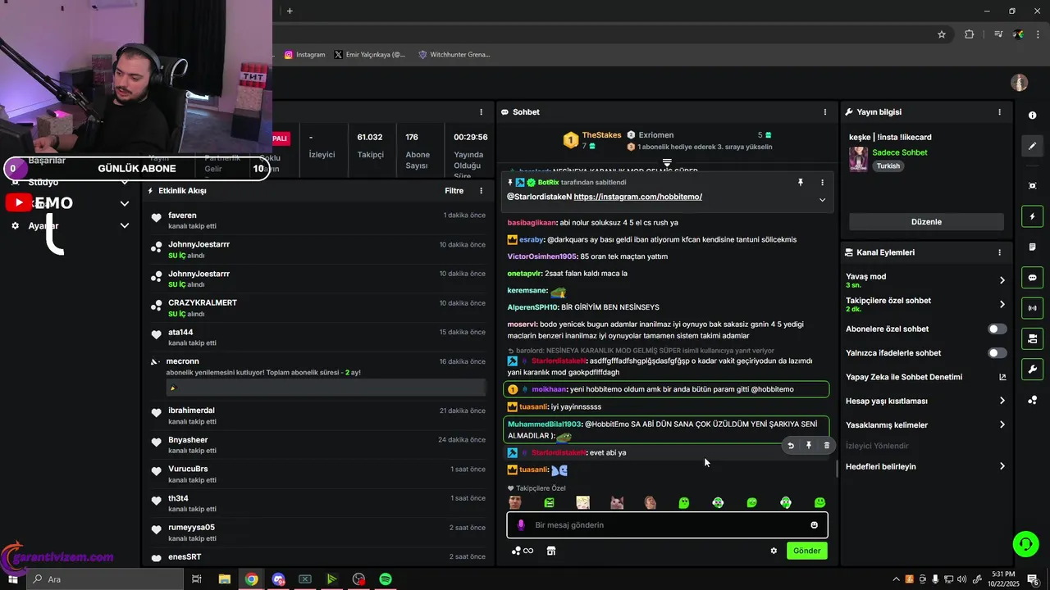Open Yayın bilgisi panel options menu
This screenshot has height=590, width=1050.
click(x=999, y=112)
